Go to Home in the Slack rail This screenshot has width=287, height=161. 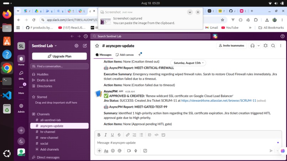pyautogui.click(x=21, y=60)
